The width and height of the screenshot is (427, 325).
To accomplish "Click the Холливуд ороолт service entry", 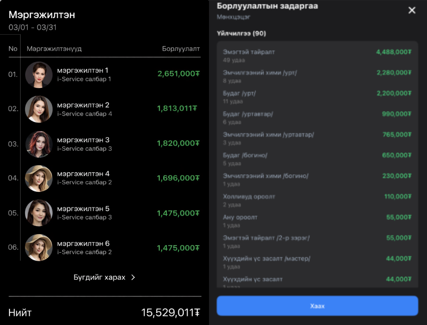I will pos(317,200).
